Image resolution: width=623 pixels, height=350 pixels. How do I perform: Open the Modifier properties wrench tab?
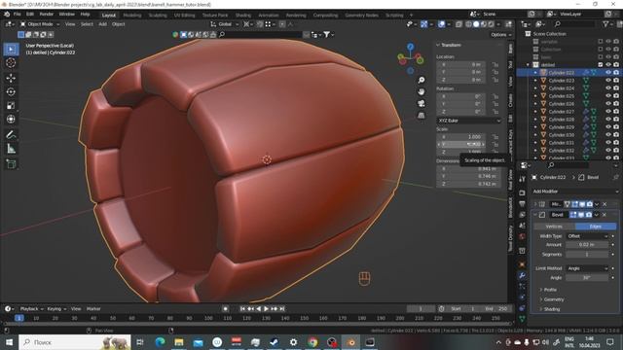[522, 275]
